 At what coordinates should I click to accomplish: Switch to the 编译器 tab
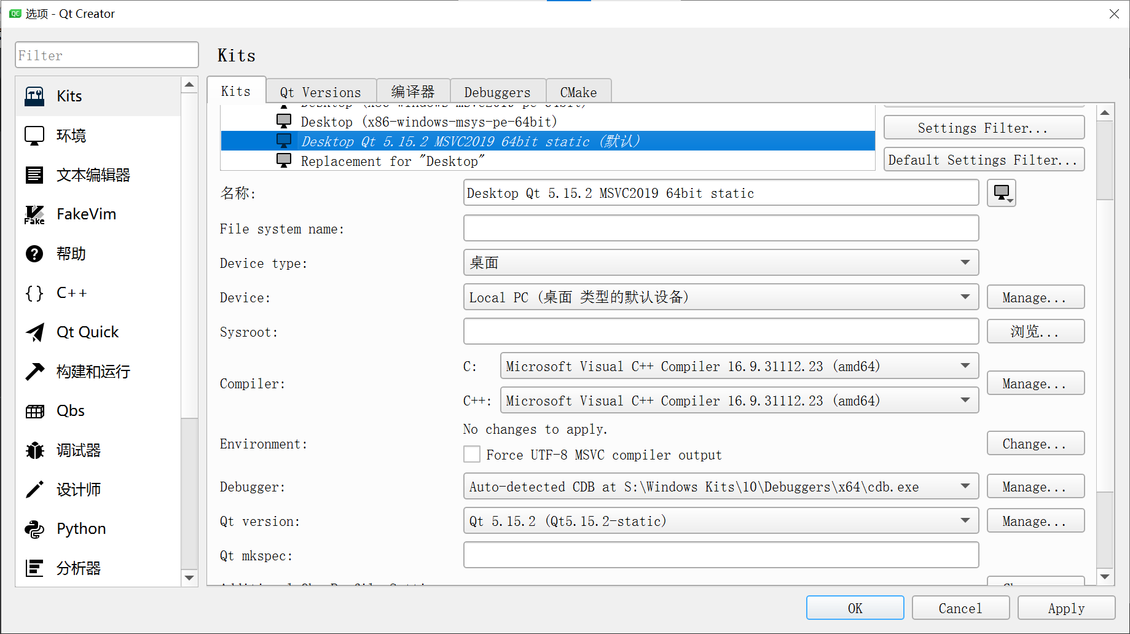413,92
